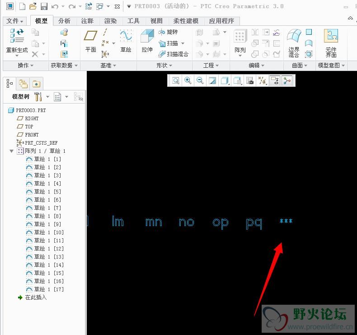Open the Display Style icon

click(x=225, y=80)
